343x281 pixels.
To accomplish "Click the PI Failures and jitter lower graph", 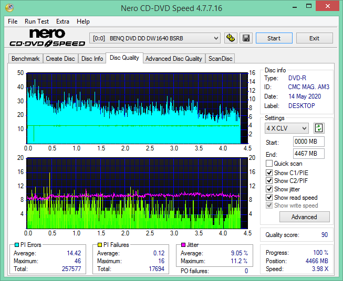I will click(137, 193).
